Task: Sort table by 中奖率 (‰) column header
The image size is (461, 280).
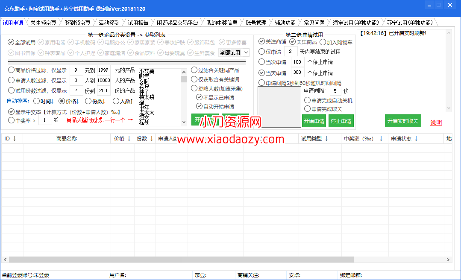Action: 365,138
